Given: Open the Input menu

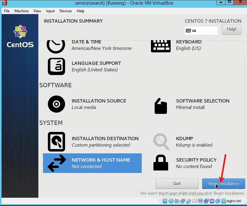Looking at the screenshot, I should tap(50, 11).
